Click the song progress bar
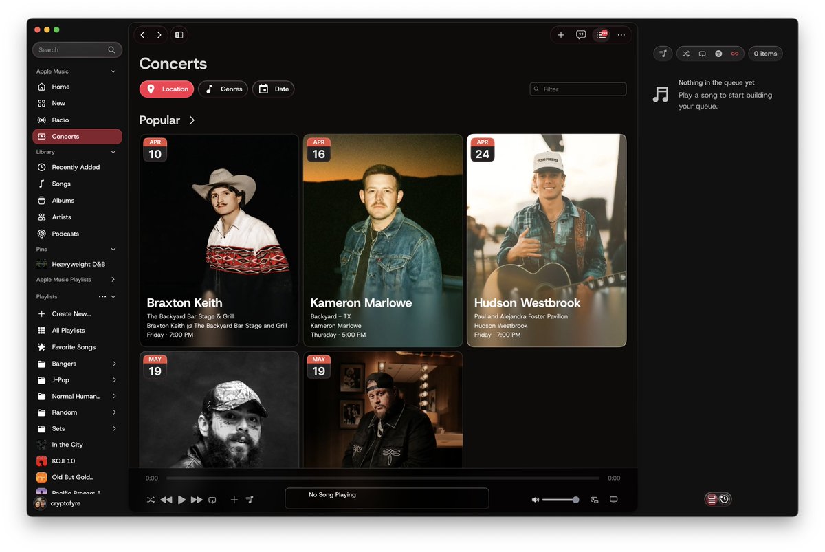The image size is (825, 552). (383, 478)
